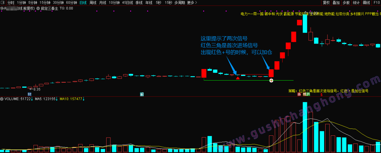Switch to the 季线 quarterly tab
This screenshot has height=153, width=381.
[139, 3]
